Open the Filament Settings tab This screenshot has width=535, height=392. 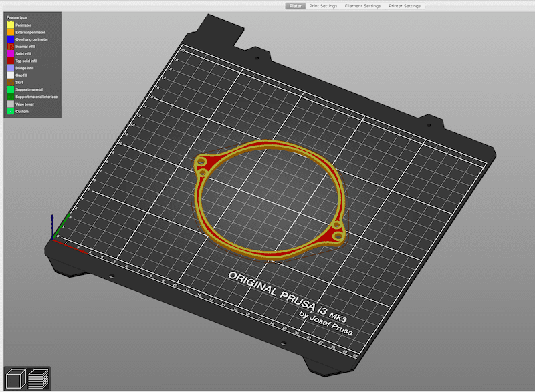tap(362, 6)
